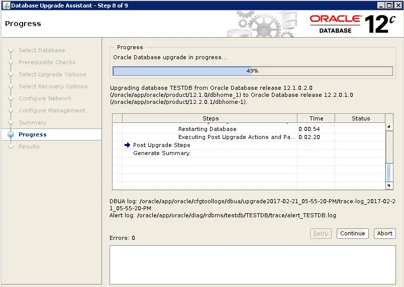This screenshot has height=287, width=404.
Task: Go to Configure Network step
Action: coord(45,98)
